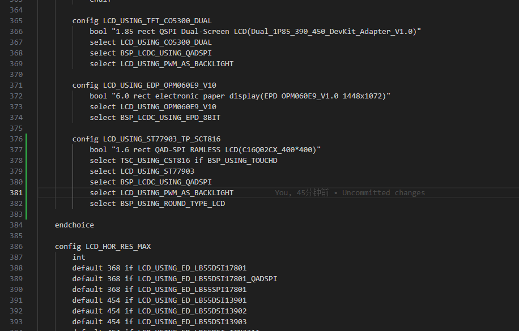The width and height of the screenshot is (519, 331).
Task: Click line number 384 in gutter
Action: click(x=16, y=225)
